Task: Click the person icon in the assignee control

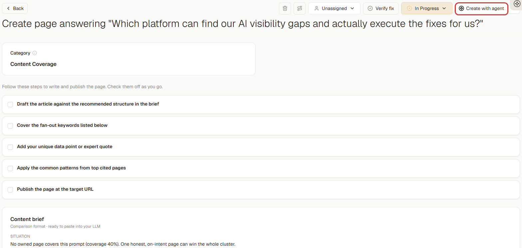Action: click(317, 8)
